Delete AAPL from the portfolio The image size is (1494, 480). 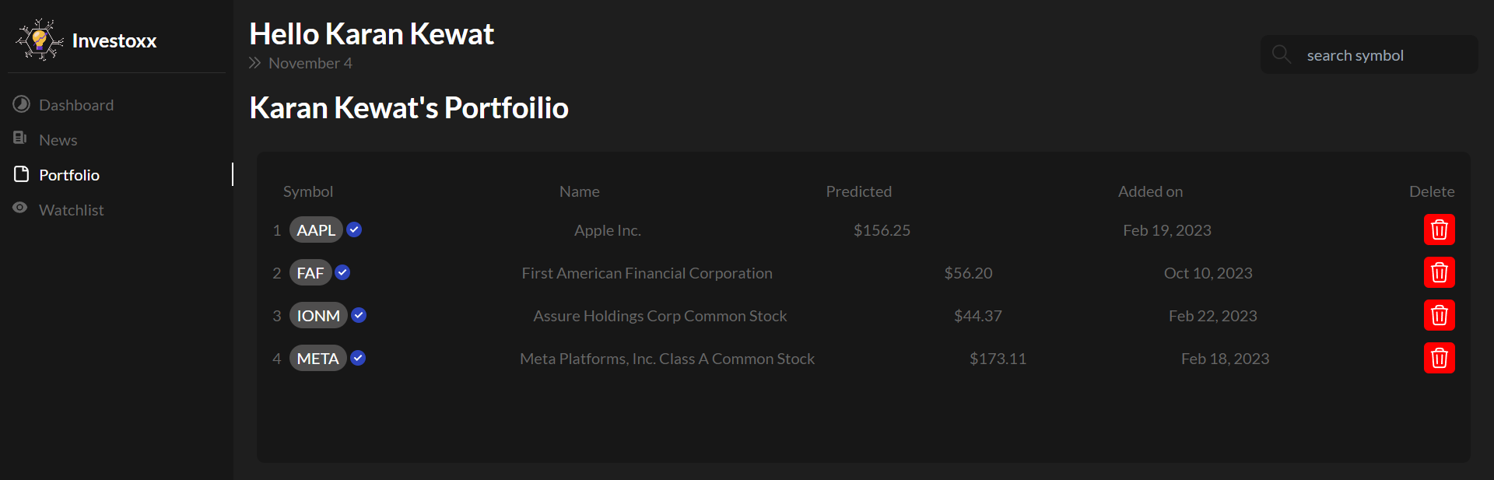(x=1439, y=230)
